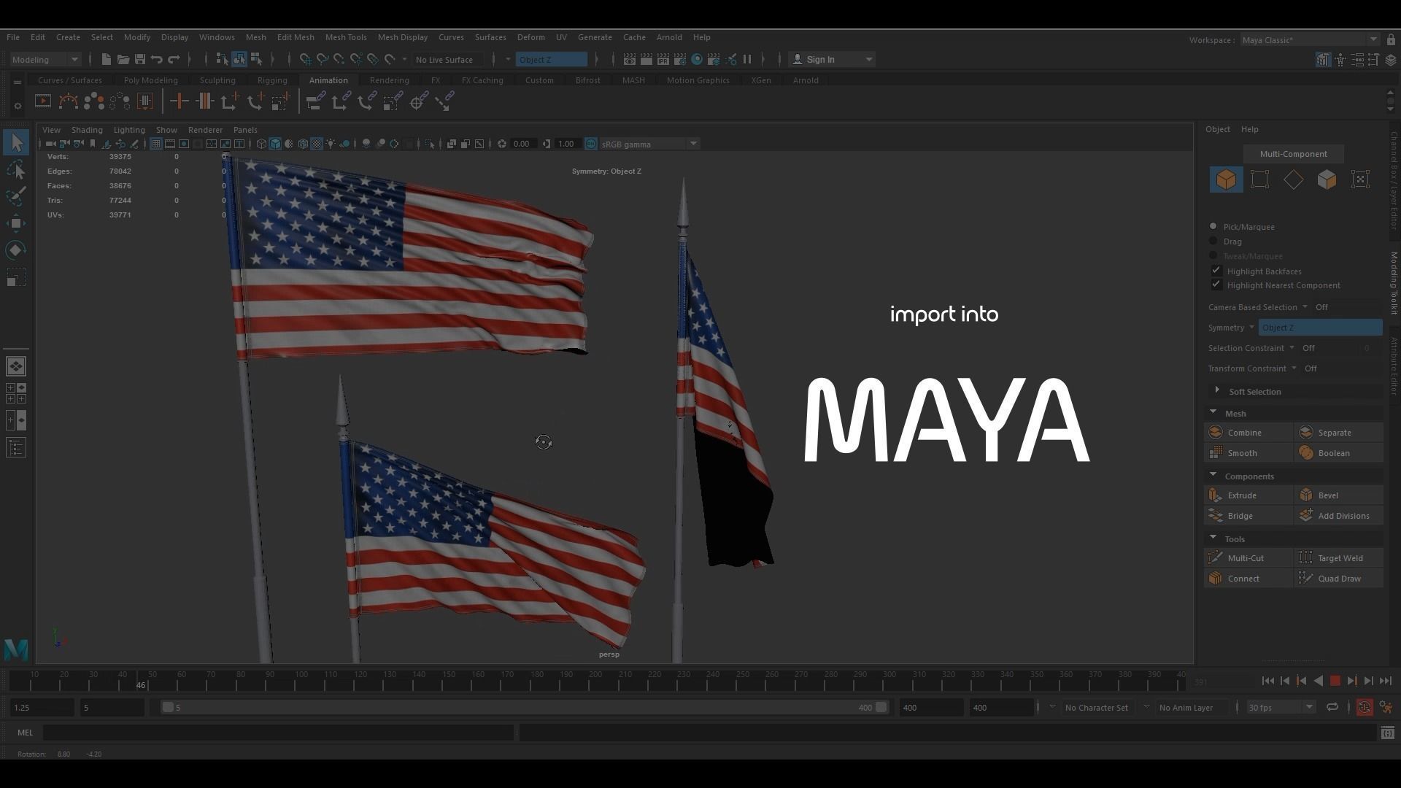Click the Maya logo icon at bottom-left

pos(16,649)
